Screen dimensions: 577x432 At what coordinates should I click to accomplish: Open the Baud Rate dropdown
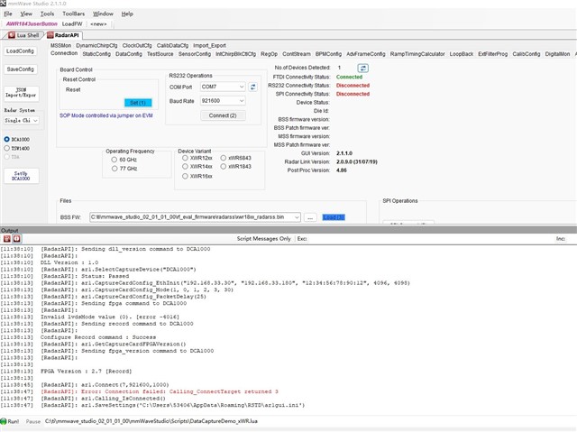(x=242, y=101)
